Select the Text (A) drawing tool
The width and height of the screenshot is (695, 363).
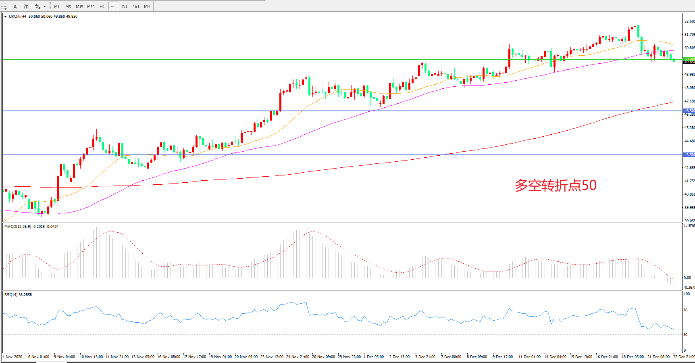[x=15, y=6]
